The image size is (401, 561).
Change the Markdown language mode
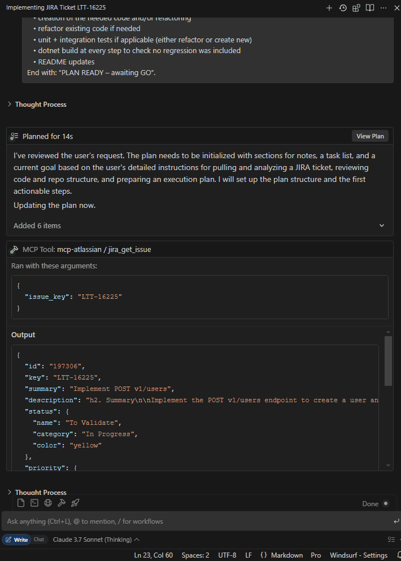tap(286, 555)
